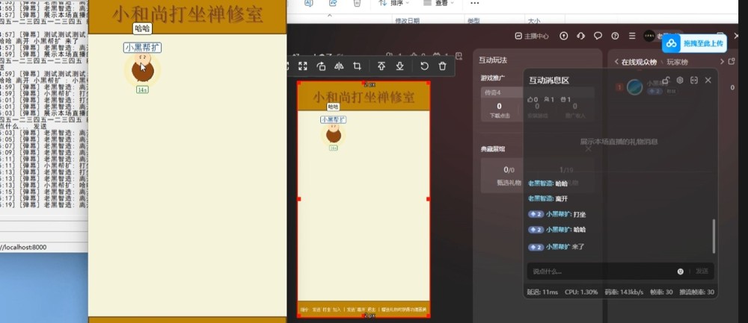Click 延迟: 11ms status entry
This screenshot has height=323, width=748.
[542, 292]
